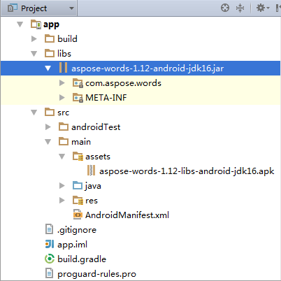The height and width of the screenshot is (281, 281).
Task: Collapse the assets folder arrow
Action: click(x=62, y=157)
